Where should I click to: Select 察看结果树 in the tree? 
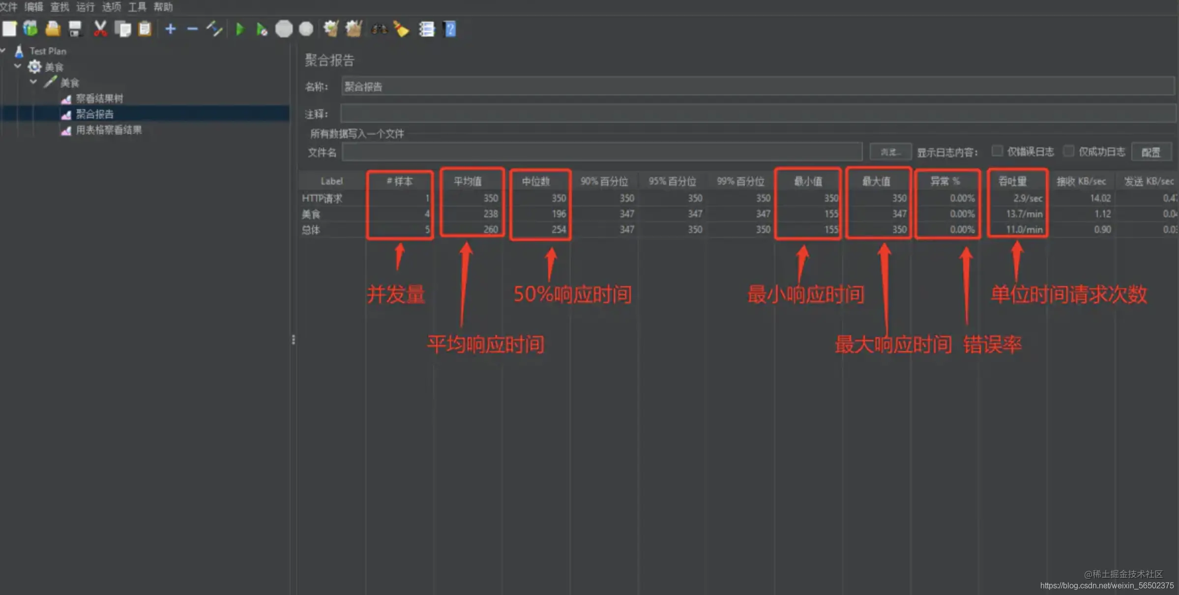coord(99,98)
